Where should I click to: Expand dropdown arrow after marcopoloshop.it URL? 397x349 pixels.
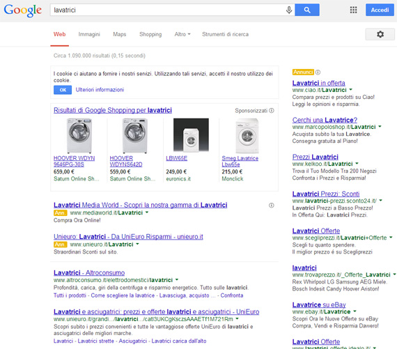click(x=380, y=127)
